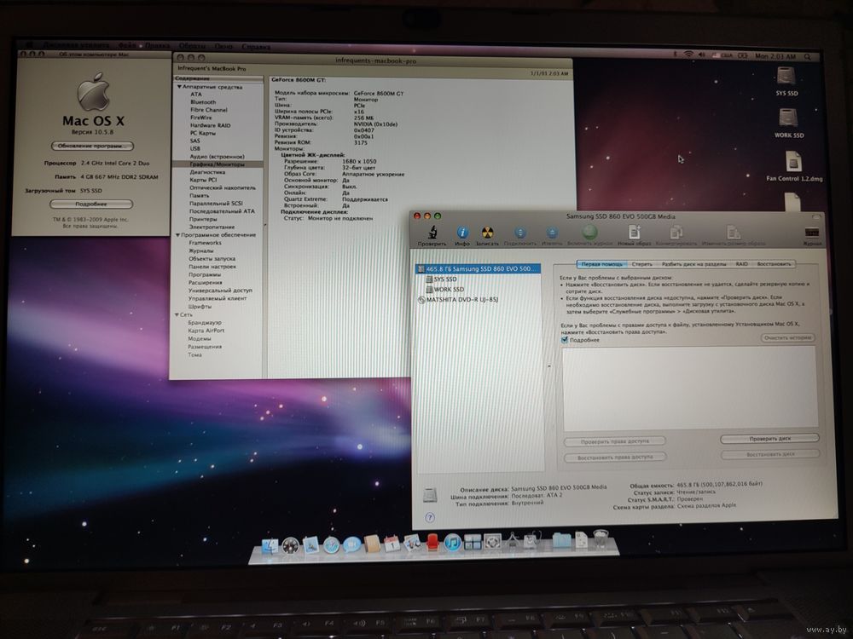Viewport: 853px width, 639px height.
Task: Switch to the RAID tab
Action: [742, 264]
